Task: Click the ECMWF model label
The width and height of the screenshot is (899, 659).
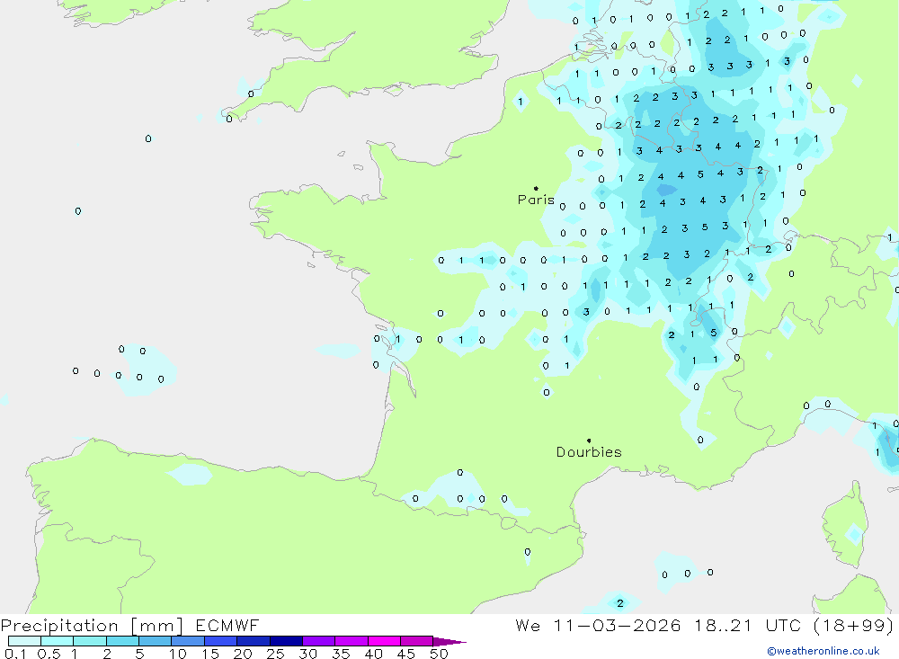Action: [227, 626]
